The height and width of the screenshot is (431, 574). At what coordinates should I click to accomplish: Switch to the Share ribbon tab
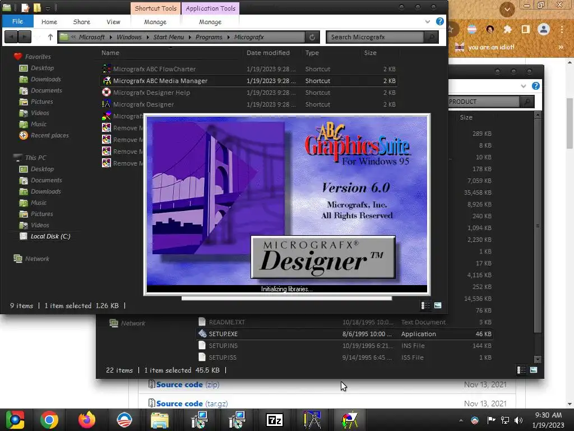[82, 22]
